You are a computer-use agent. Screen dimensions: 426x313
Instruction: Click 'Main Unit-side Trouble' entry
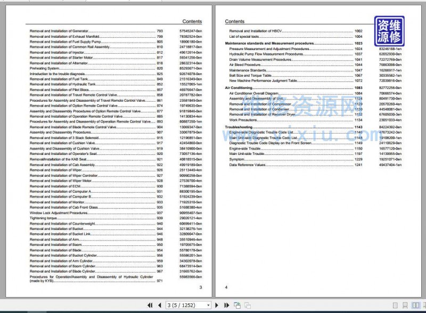tap(247, 154)
